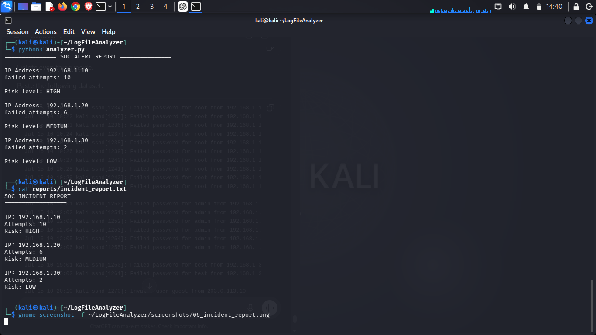Open the Edit menu
Image resolution: width=596 pixels, height=335 pixels.
click(x=69, y=32)
